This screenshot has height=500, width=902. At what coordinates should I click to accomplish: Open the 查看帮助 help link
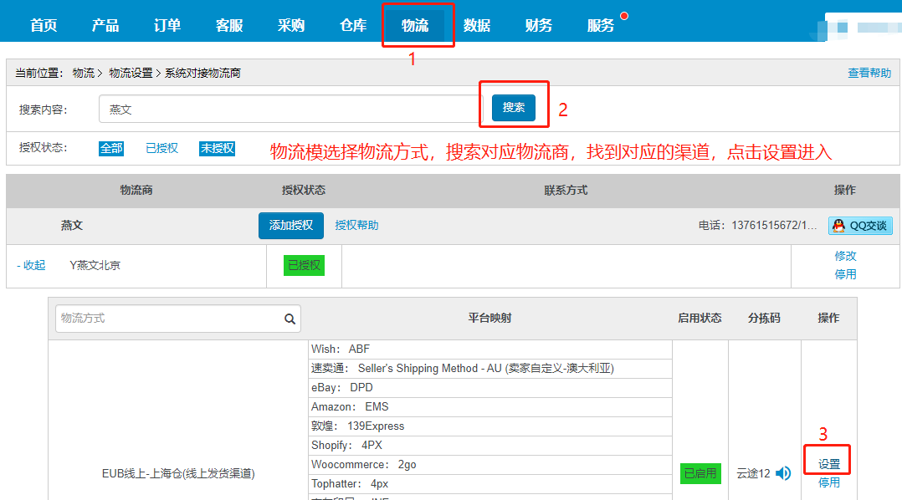coord(869,73)
